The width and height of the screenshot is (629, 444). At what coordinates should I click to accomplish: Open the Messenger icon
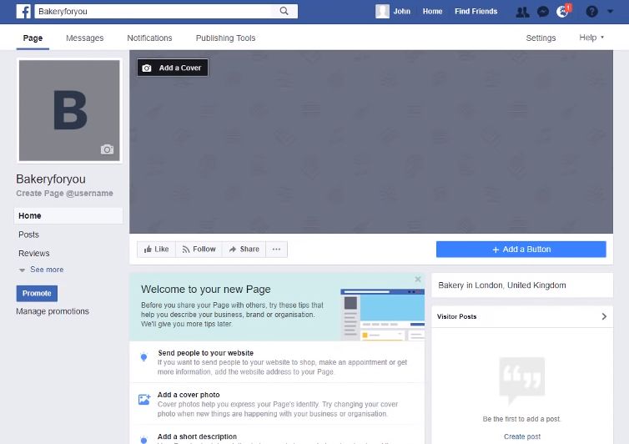tap(543, 12)
